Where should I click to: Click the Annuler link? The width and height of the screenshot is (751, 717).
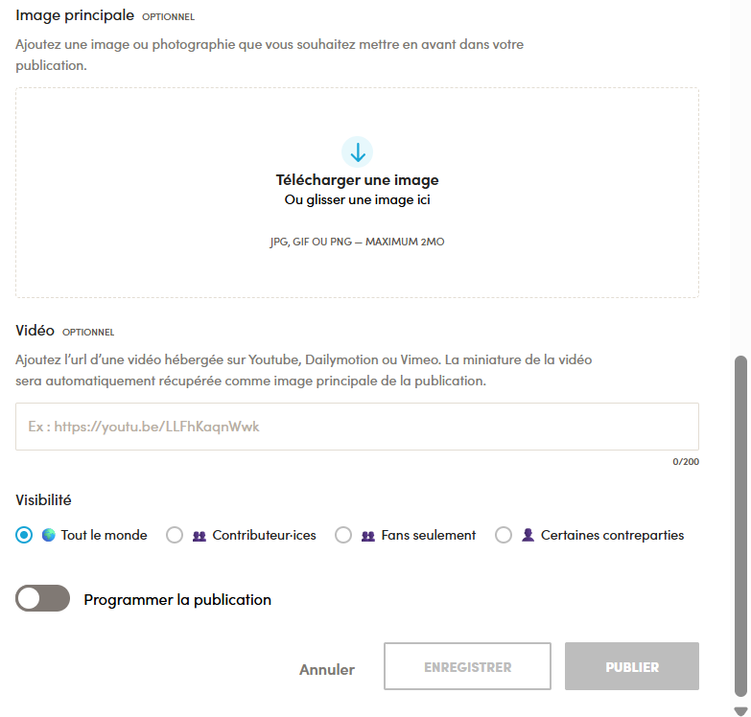pyautogui.click(x=327, y=670)
